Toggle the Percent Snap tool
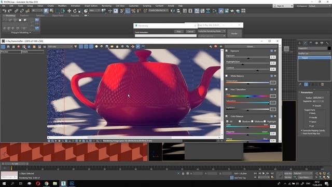 [x=133, y=11]
